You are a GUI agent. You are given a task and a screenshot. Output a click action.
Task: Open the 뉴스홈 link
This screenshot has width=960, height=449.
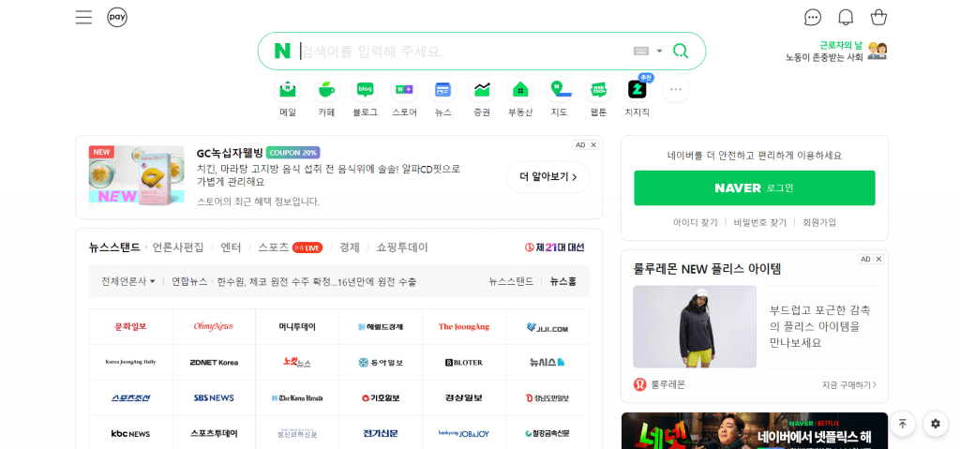(562, 281)
